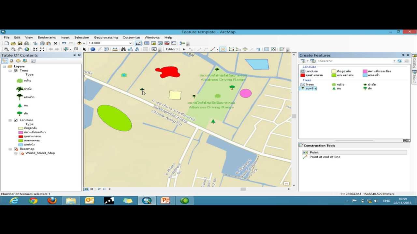Screen dimensions: 417x234
Task: Click the Fixed Zoom Out arrows icon
Action: (x=42, y=49)
